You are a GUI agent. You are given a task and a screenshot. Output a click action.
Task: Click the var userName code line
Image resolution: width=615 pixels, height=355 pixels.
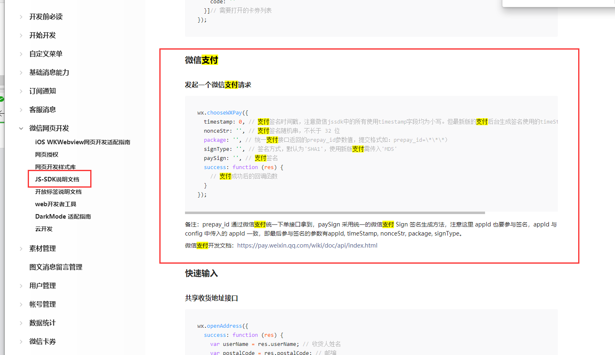click(x=276, y=344)
